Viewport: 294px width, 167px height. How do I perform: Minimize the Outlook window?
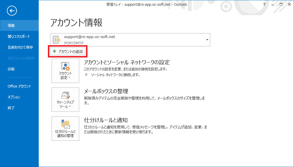tap(272, 5)
